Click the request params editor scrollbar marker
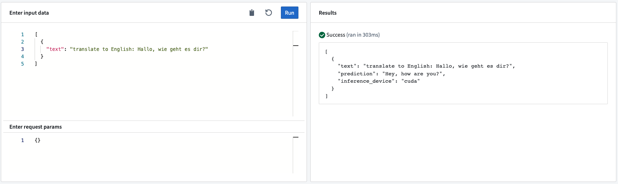 (296, 138)
